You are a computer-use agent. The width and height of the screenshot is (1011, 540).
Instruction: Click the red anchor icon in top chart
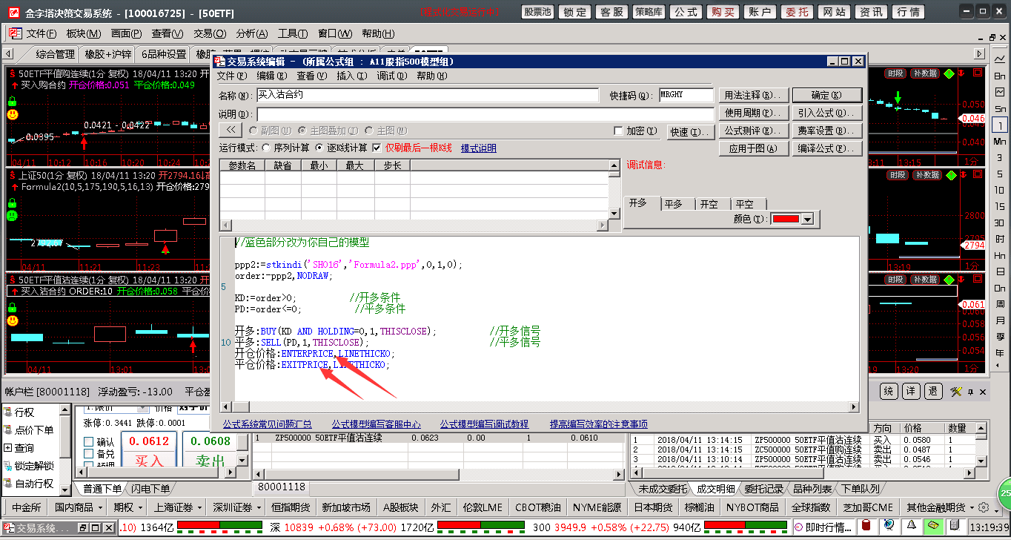[962, 73]
